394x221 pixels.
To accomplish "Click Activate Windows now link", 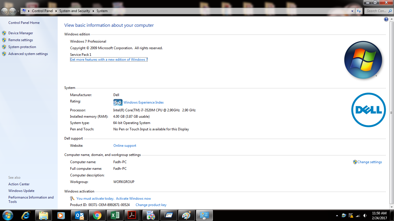I will tap(133, 199).
